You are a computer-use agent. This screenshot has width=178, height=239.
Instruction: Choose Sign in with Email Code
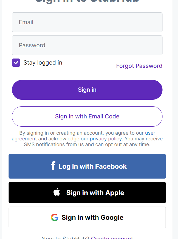(87, 116)
